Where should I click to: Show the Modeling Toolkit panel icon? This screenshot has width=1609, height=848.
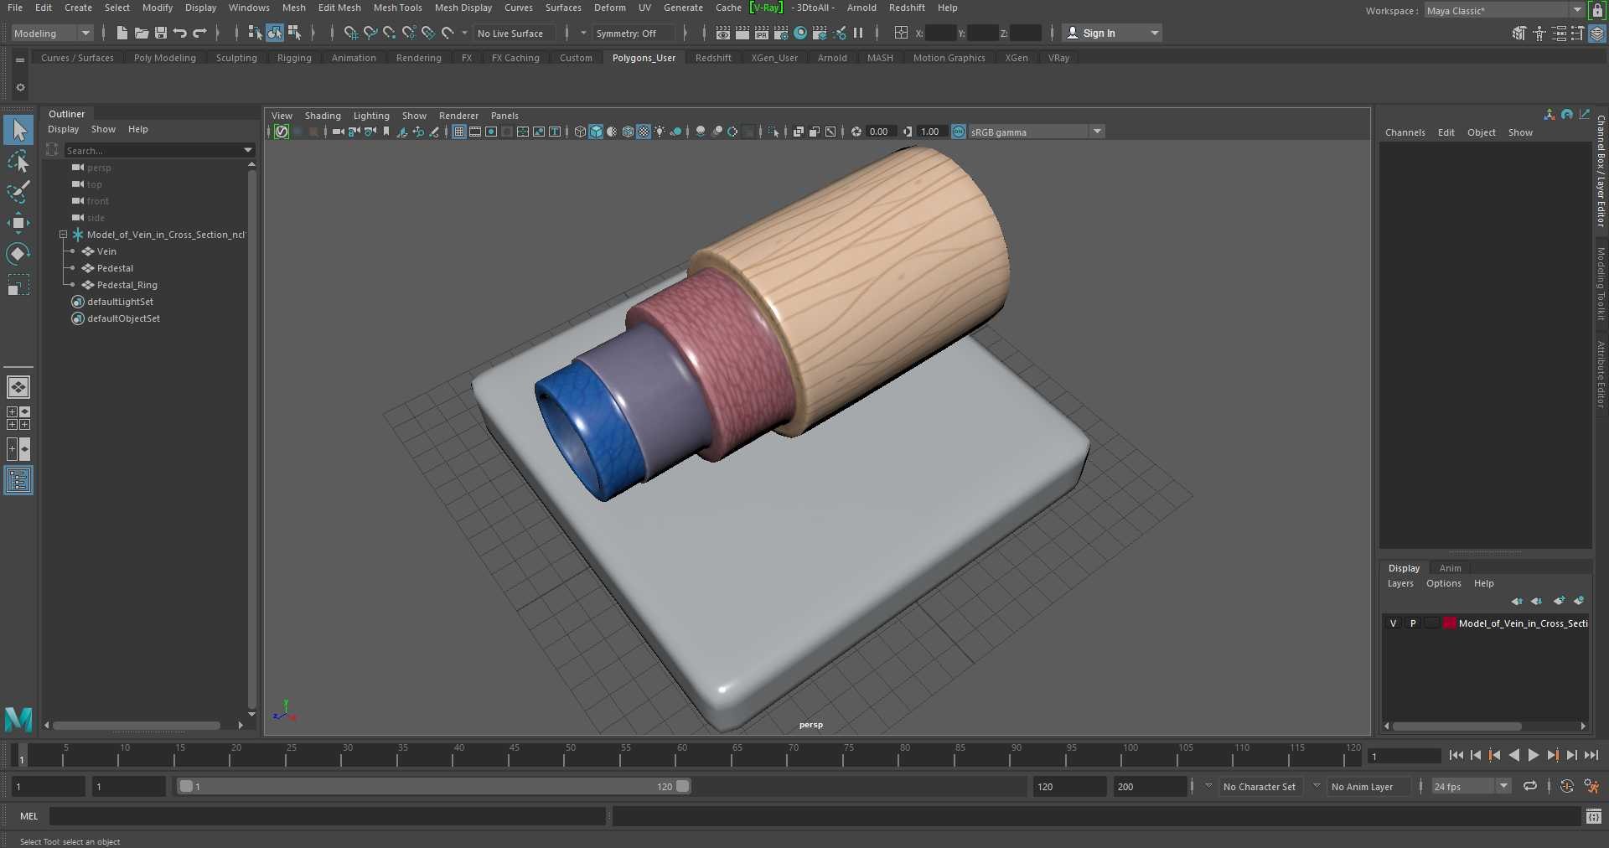(x=1520, y=34)
